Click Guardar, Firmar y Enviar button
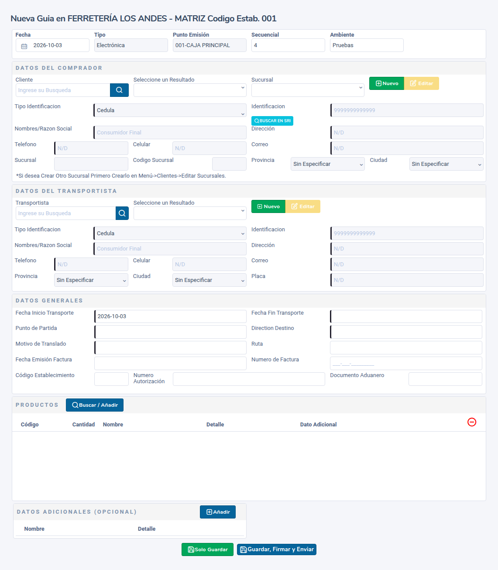Viewport: 498px width, 570px height. pyautogui.click(x=277, y=549)
